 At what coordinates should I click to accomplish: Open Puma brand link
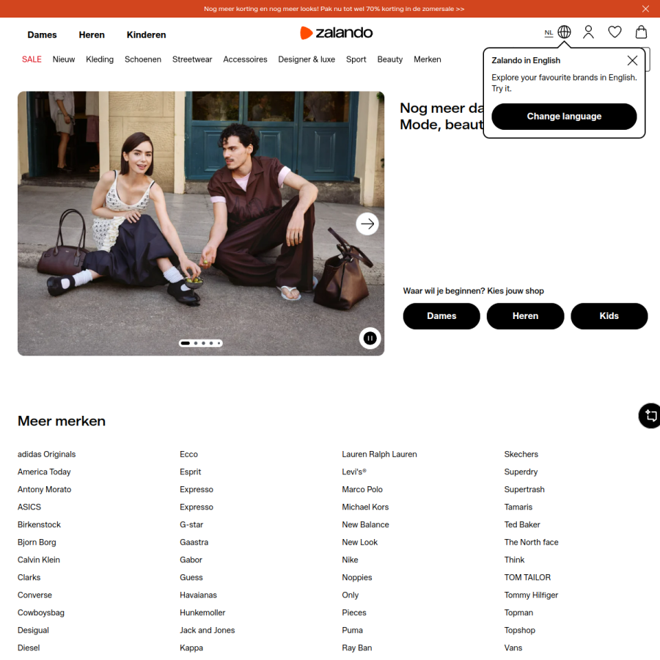(352, 631)
